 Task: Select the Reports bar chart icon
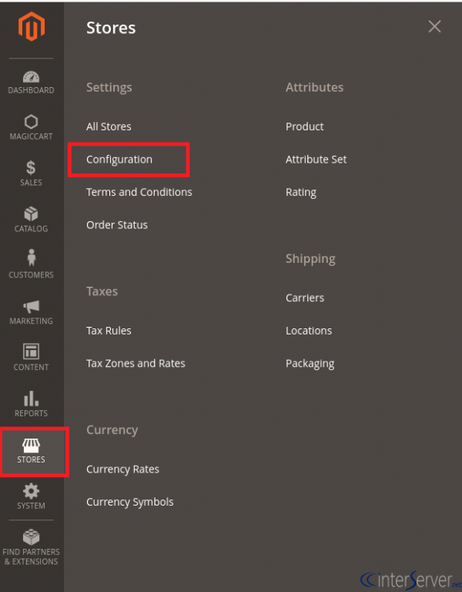pos(31,399)
